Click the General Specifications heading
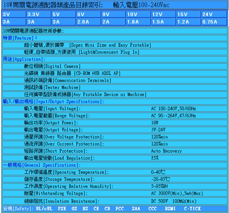 tap(42, 165)
